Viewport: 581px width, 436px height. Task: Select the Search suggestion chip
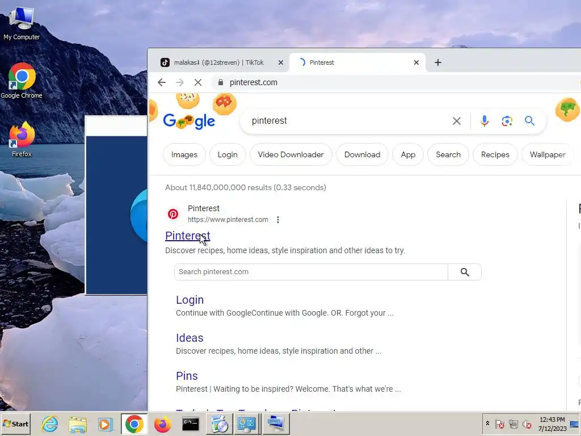tap(448, 154)
